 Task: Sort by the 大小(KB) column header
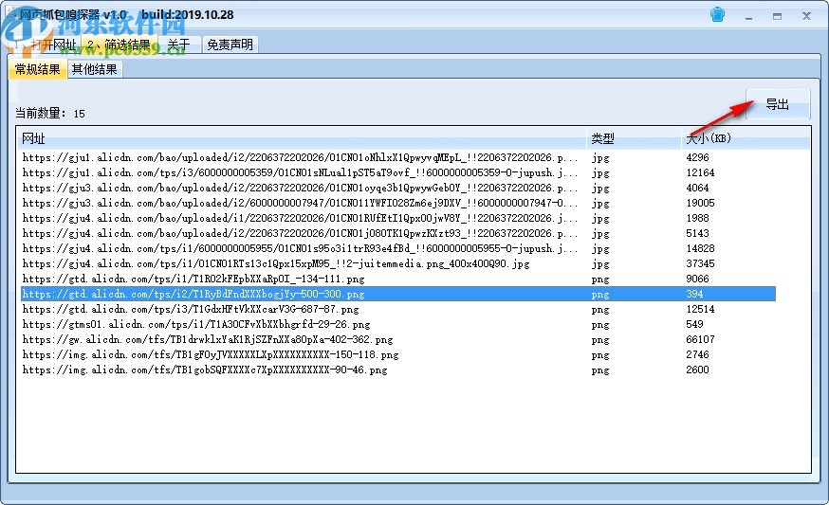(x=746, y=139)
